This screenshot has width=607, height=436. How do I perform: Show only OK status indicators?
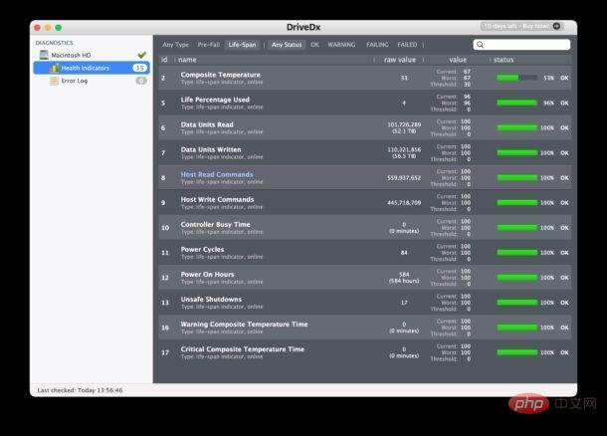click(x=314, y=45)
